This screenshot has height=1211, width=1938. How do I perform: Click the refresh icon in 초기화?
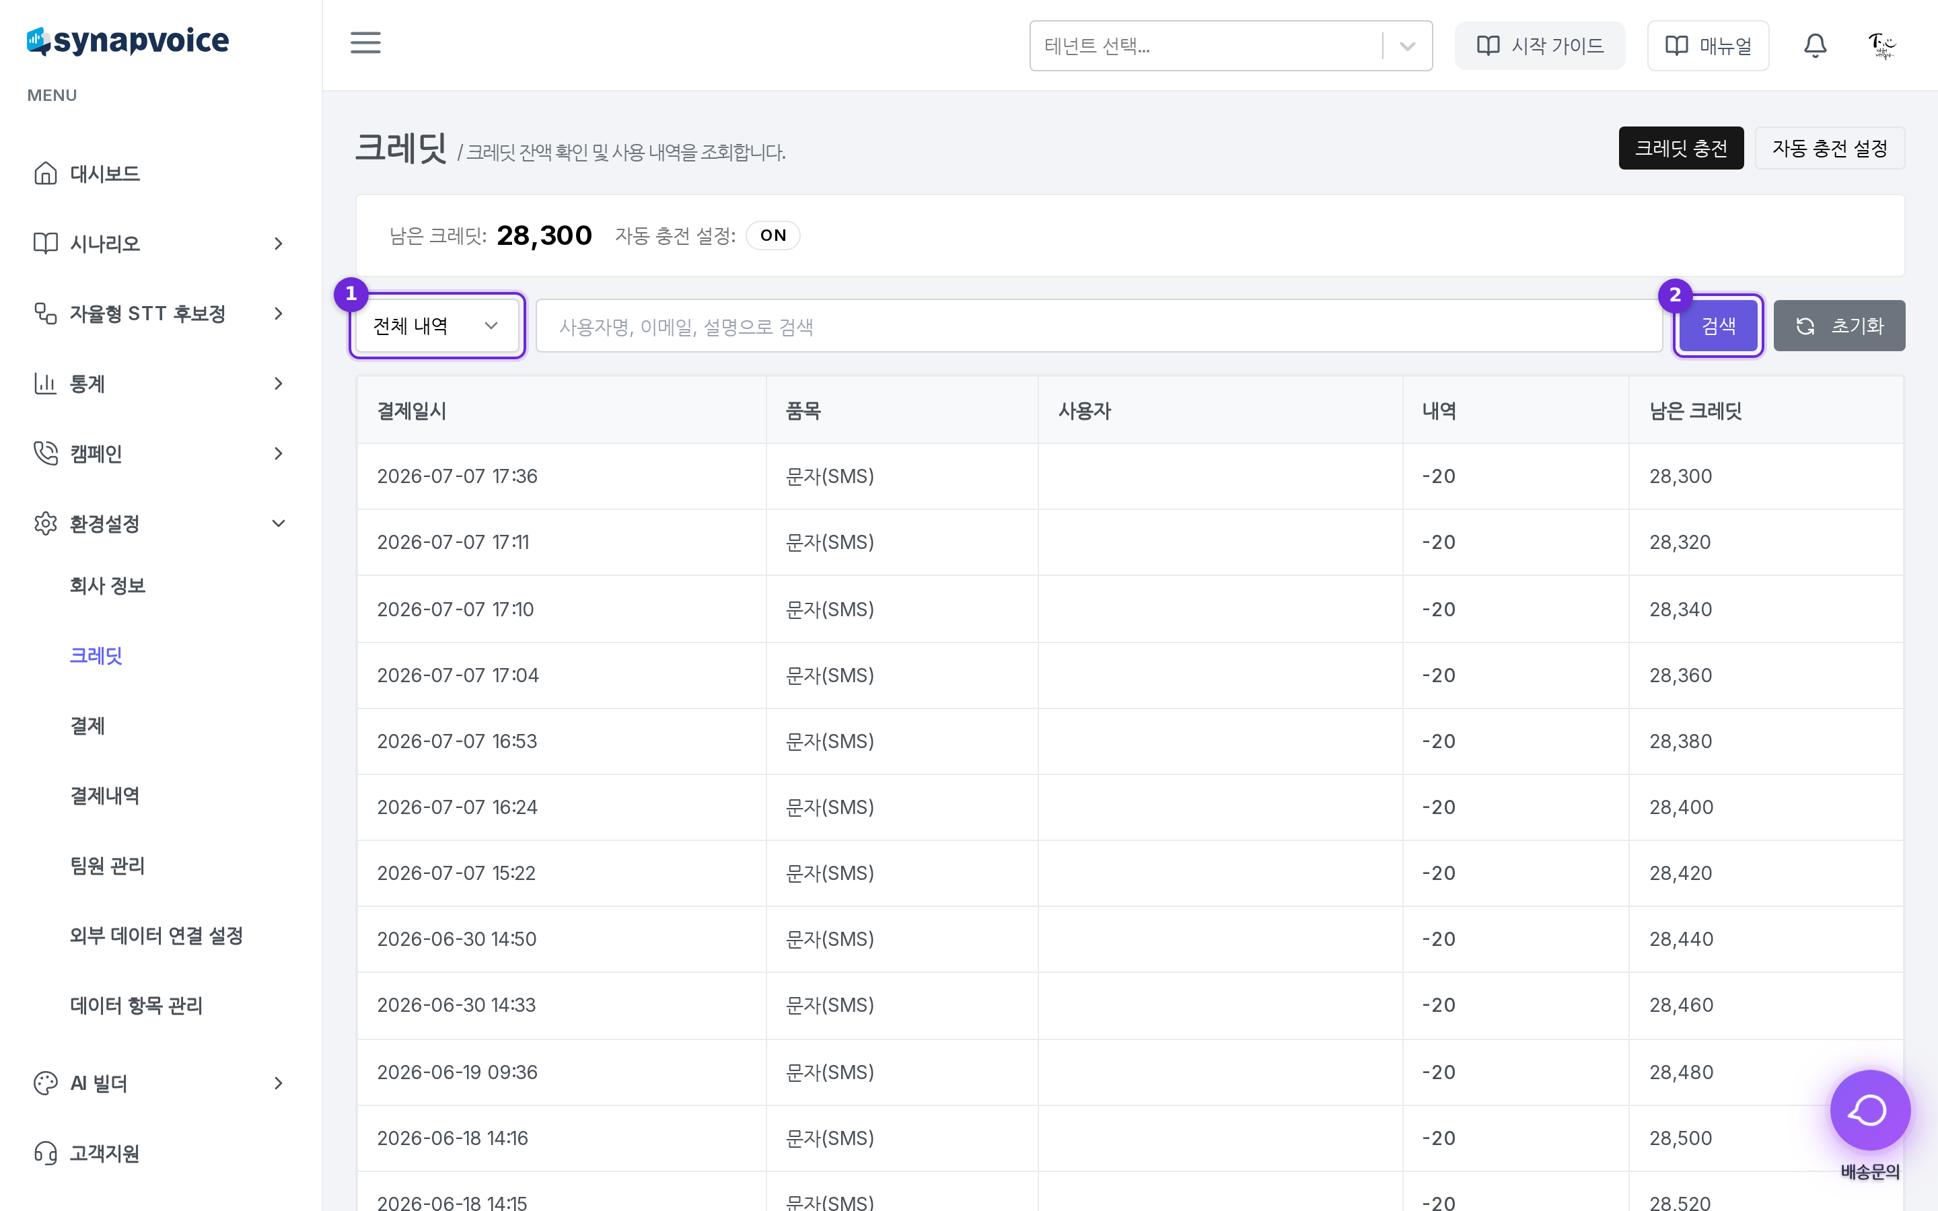point(1805,326)
